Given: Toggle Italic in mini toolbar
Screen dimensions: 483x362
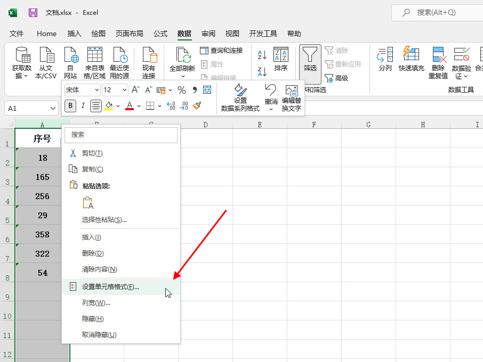Looking at the screenshot, I should coord(83,106).
